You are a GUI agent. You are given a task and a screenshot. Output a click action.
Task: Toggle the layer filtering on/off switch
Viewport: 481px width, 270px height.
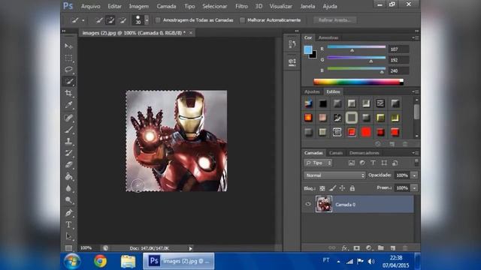click(416, 162)
